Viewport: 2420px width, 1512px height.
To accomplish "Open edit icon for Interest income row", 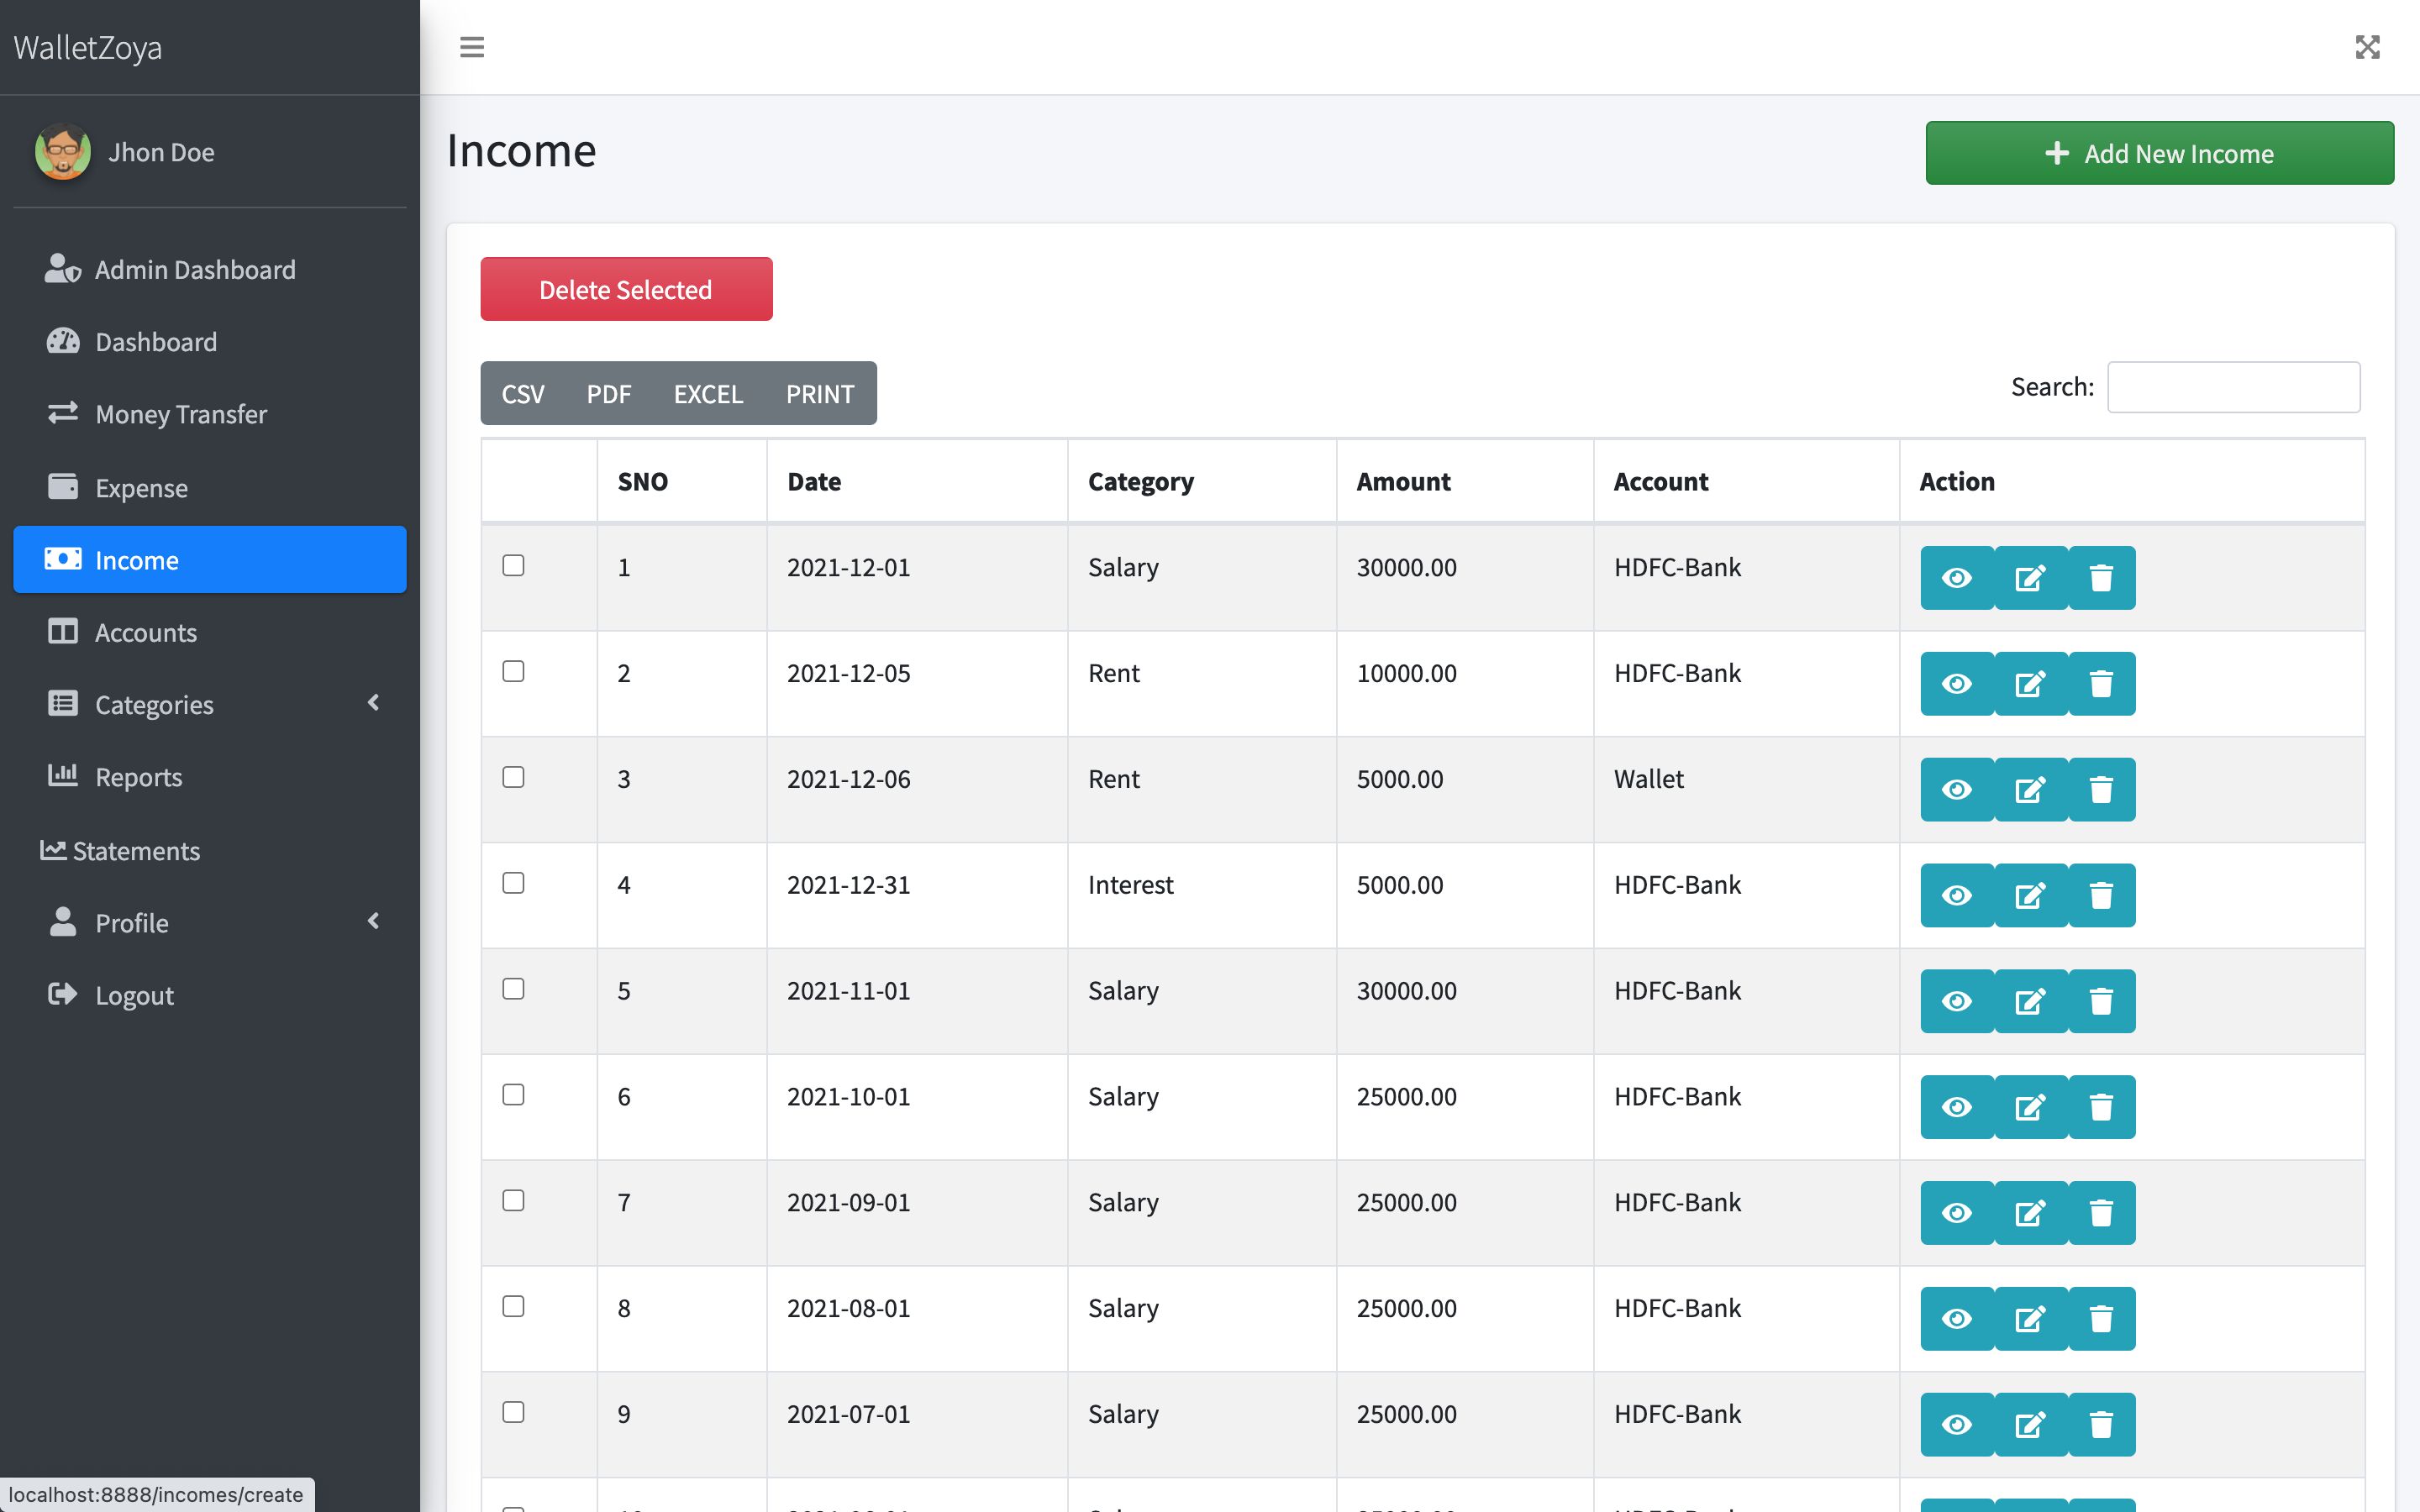I will click(x=2029, y=896).
